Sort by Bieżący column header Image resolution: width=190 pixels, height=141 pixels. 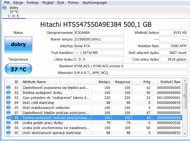point(102,82)
